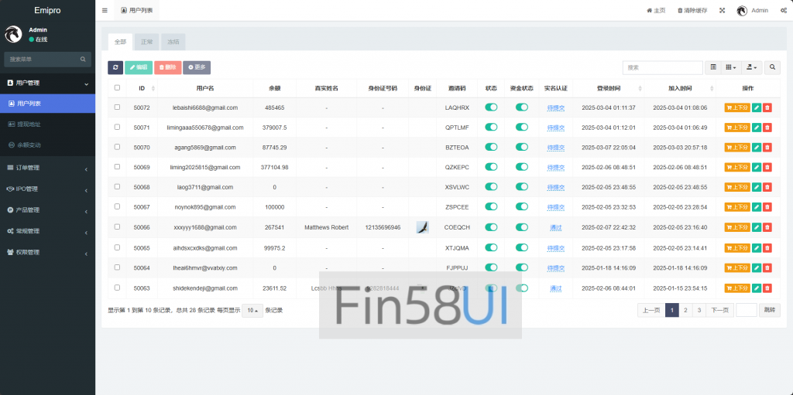Click the red delete icon for user 50070
Viewport: 793px width, 395px height.
(767, 148)
